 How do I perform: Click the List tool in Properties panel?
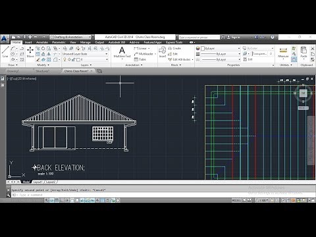[248, 59]
